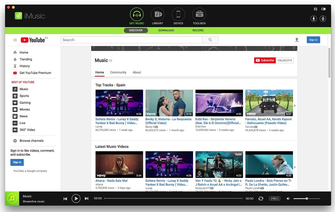Click the magnifier search button
The image size is (335, 212).
[210, 40]
